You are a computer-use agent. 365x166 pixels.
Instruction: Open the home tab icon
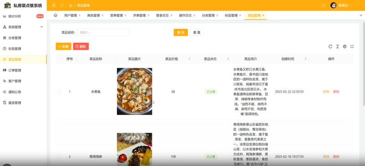pos(55,16)
